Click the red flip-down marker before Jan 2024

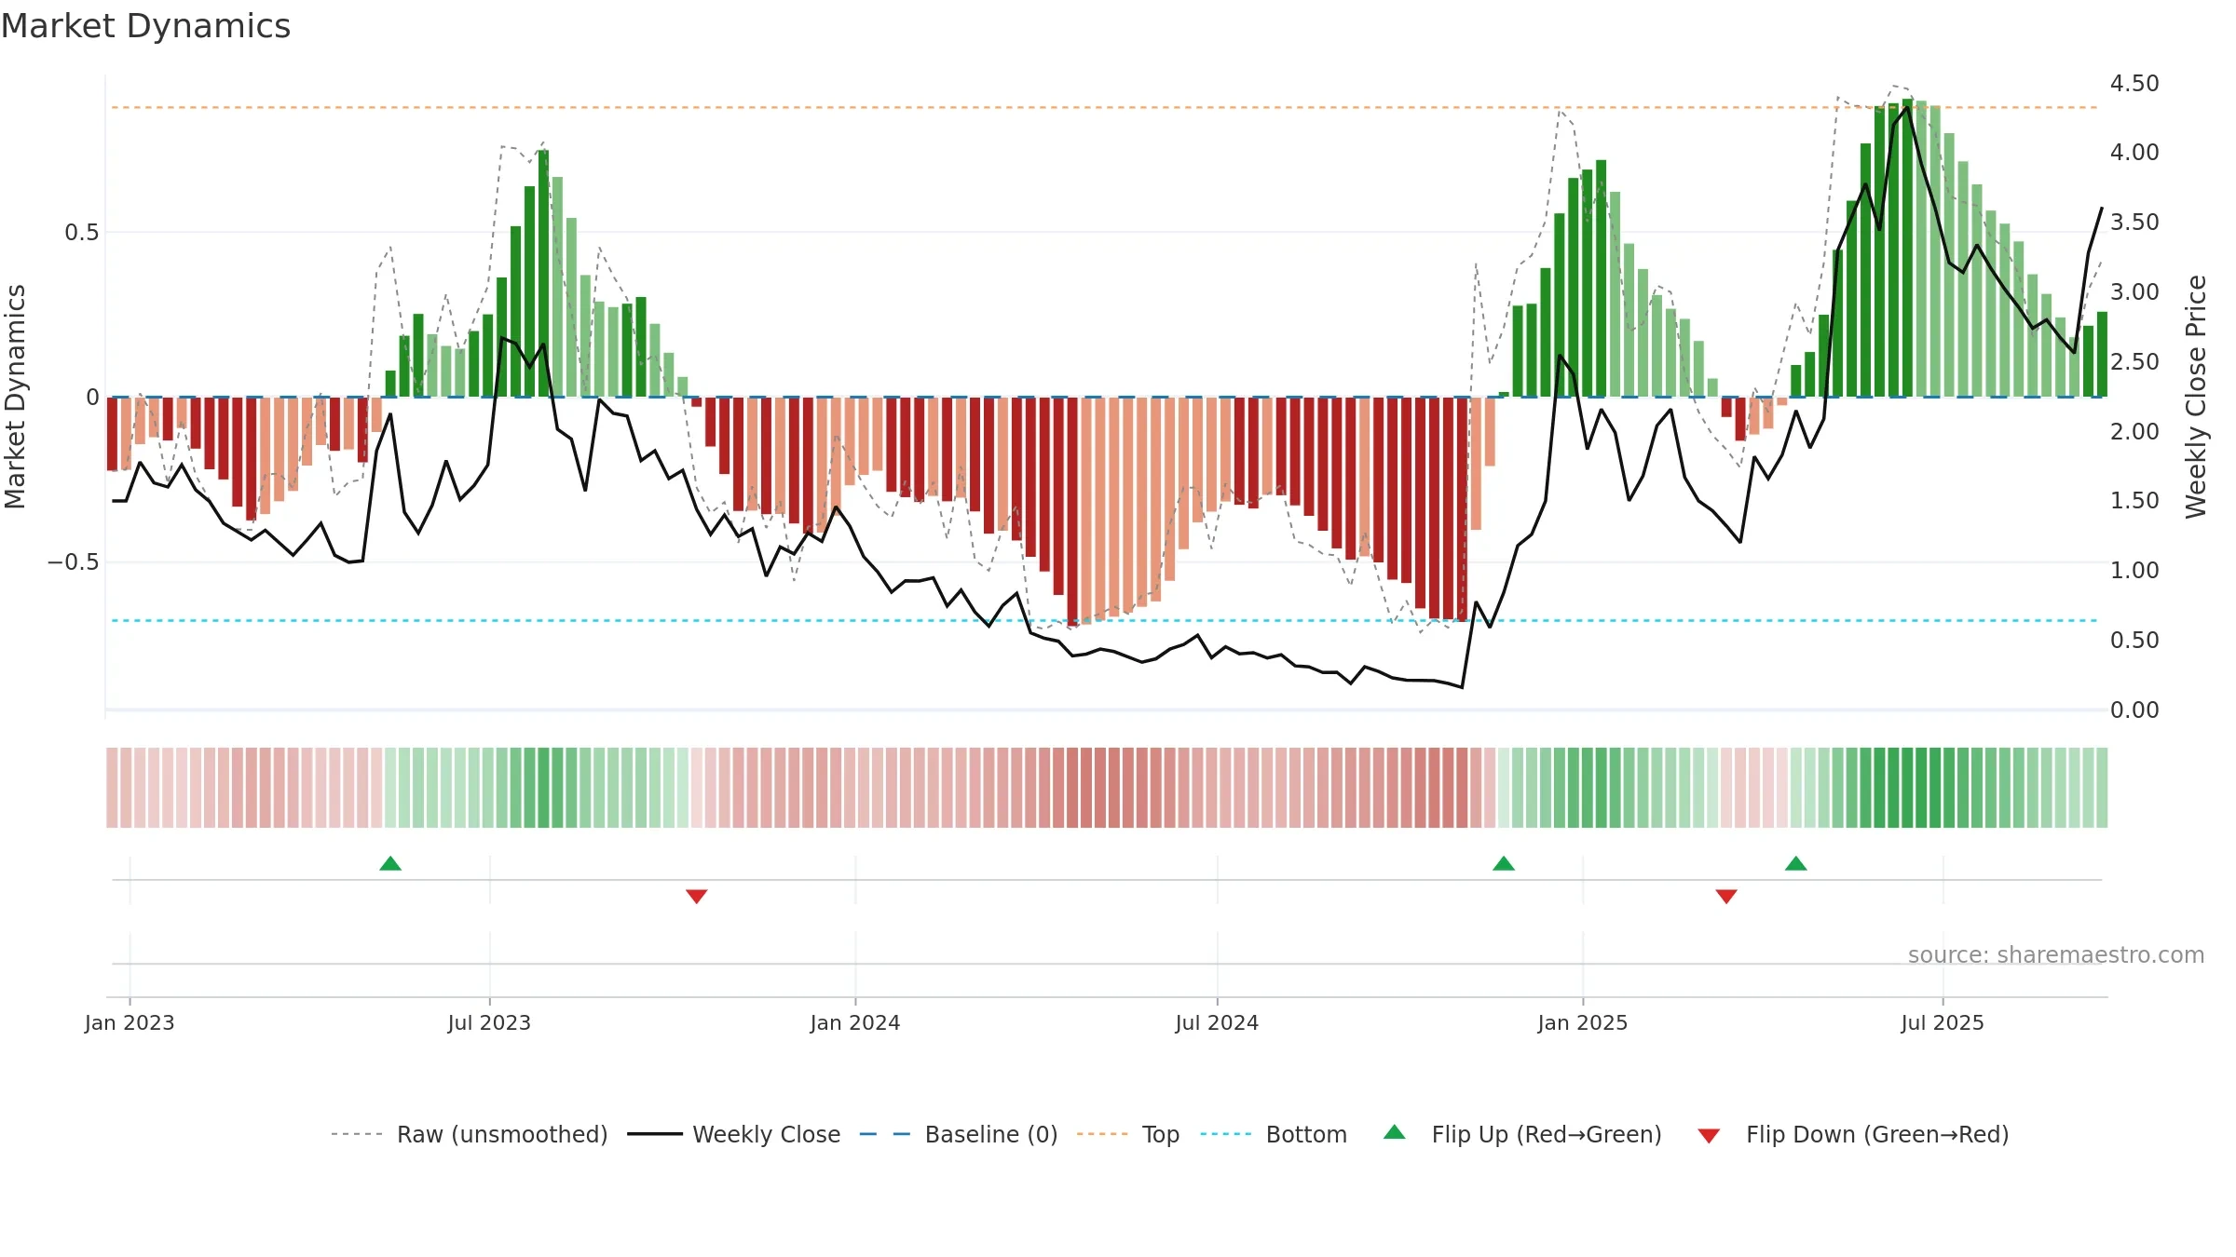697,896
